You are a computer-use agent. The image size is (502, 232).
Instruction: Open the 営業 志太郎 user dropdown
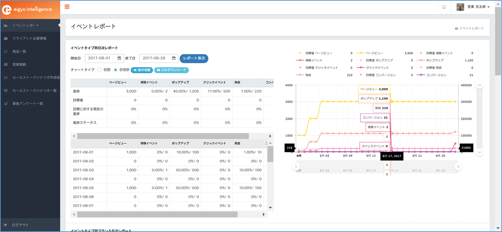[x=478, y=7]
